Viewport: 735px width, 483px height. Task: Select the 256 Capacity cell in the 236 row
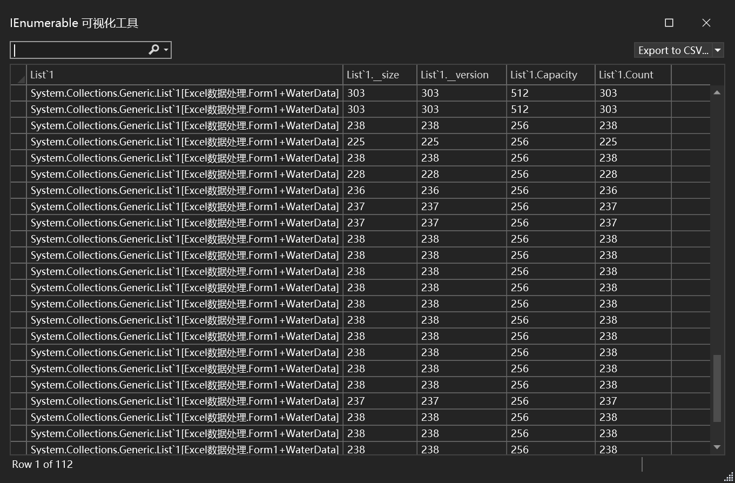point(551,190)
